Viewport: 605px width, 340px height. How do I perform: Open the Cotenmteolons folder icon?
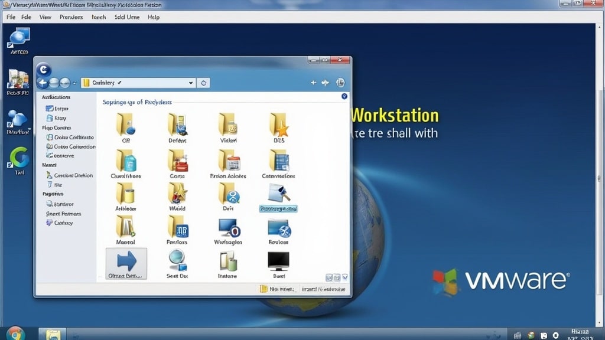pyautogui.click(x=279, y=161)
